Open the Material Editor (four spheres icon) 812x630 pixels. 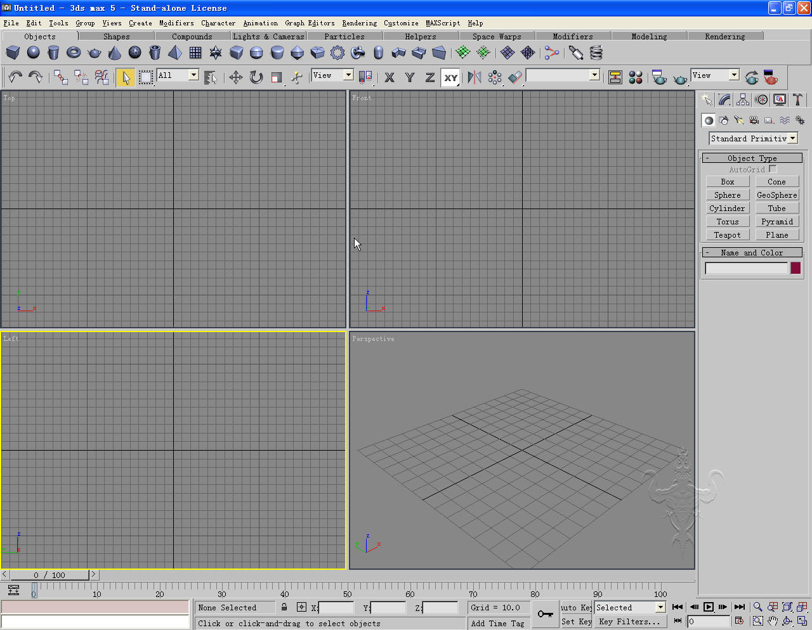pos(636,77)
